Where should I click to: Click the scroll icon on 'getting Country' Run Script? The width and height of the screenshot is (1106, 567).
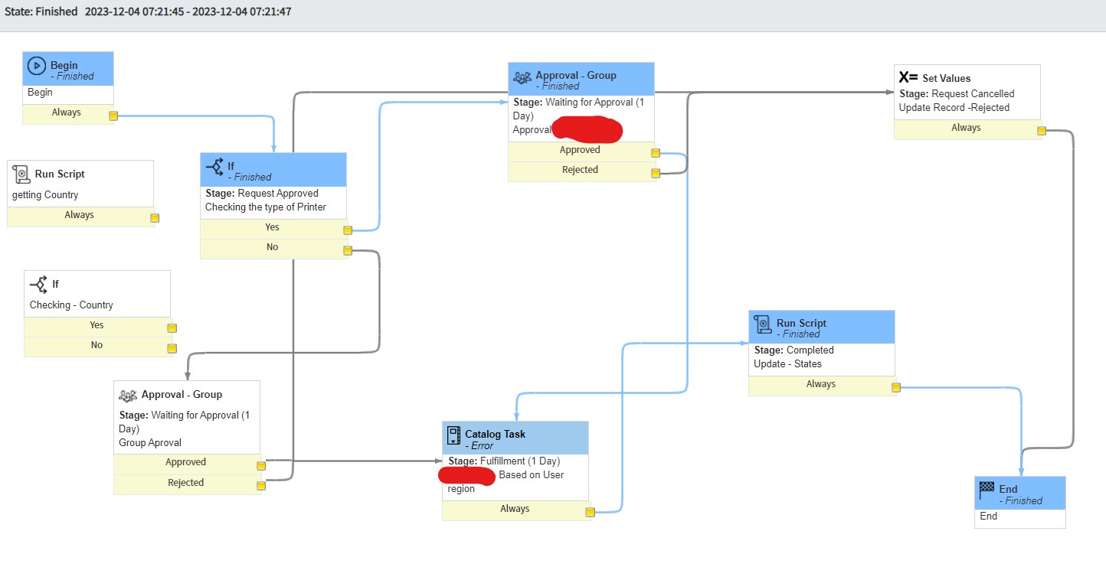coord(22,175)
